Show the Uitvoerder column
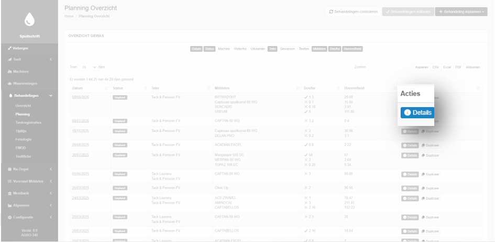This screenshot has width=495, height=242. [x=258, y=49]
